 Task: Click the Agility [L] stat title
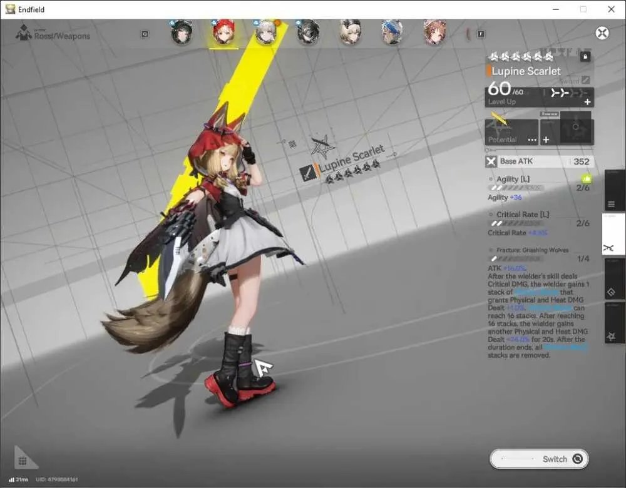tap(513, 179)
